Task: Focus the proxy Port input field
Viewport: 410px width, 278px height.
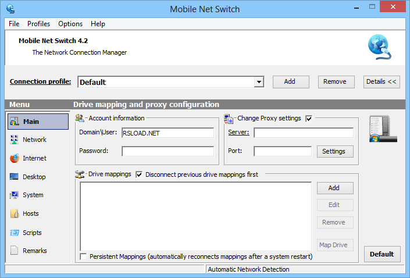Action: (283, 151)
